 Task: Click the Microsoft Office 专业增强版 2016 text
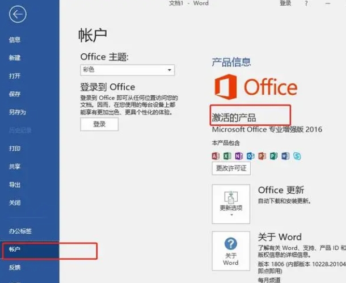coord(267,129)
